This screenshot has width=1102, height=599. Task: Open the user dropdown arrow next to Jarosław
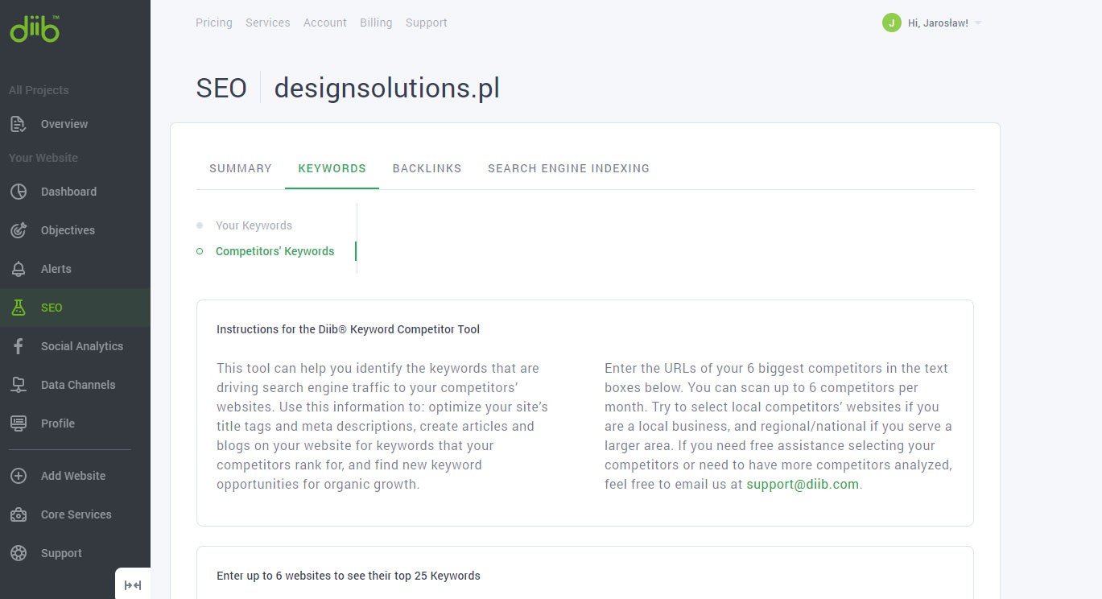coord(978,23)
